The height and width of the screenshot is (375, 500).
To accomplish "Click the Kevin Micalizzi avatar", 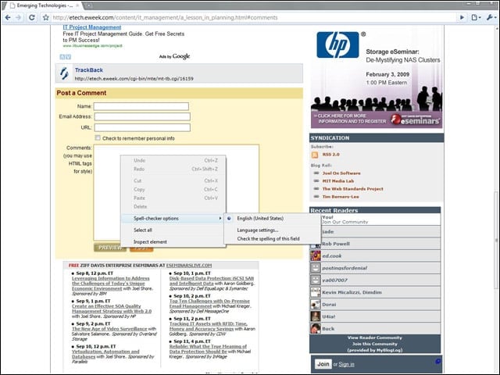I will [x=316, y=292].
